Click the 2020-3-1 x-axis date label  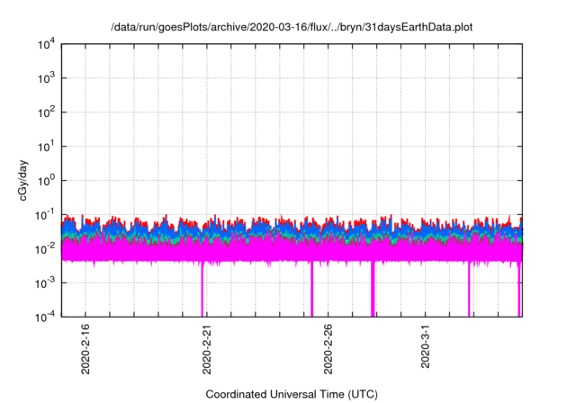[426, 345]
